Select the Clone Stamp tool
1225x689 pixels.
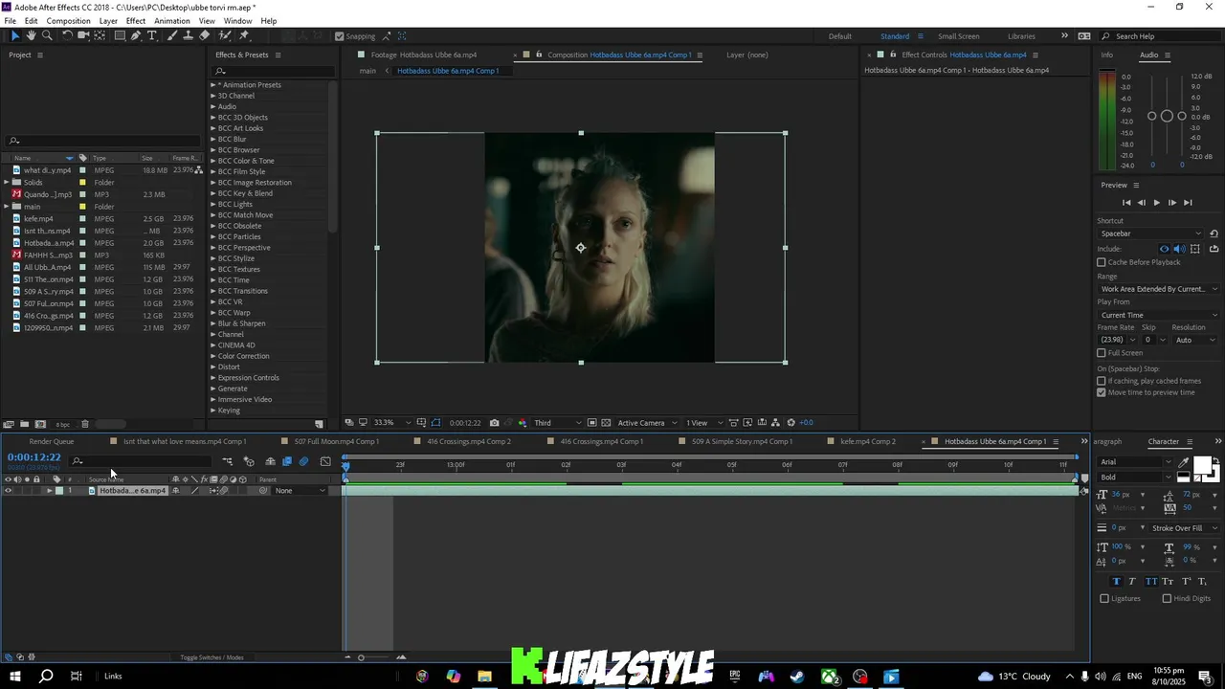point(188,35)
